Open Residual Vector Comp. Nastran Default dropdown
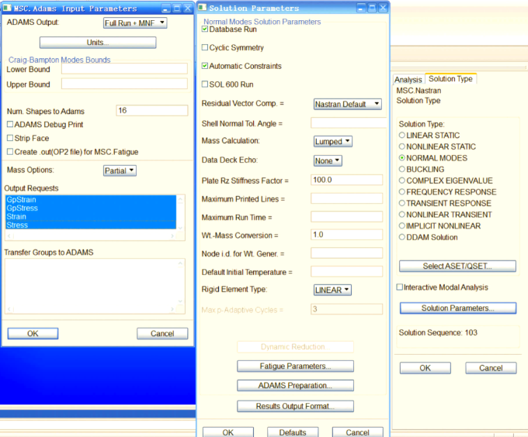Screen dimensions: 528x437 pyautogui.click(x=348, y=104)
